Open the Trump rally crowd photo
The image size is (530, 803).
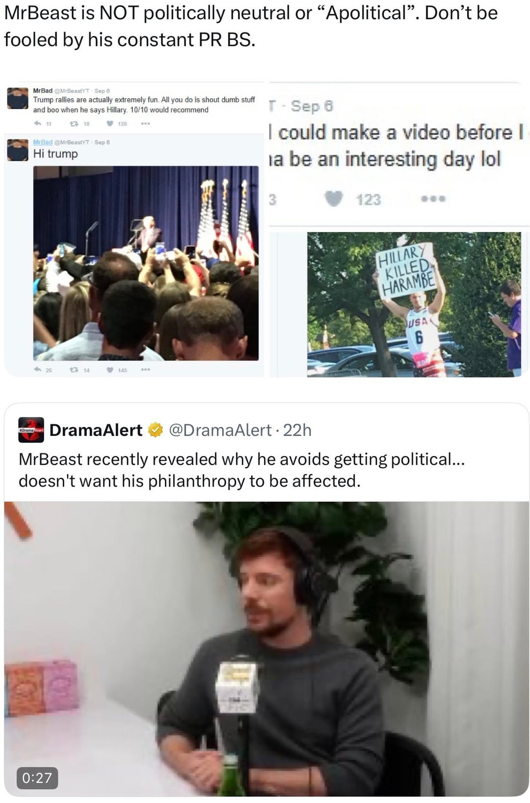click(146, 263)
